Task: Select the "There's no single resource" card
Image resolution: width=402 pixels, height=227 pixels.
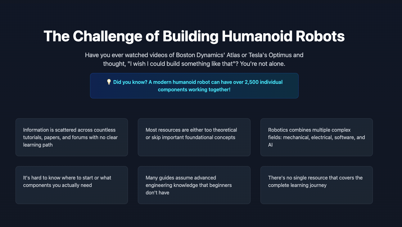Action: click(316, 185)
